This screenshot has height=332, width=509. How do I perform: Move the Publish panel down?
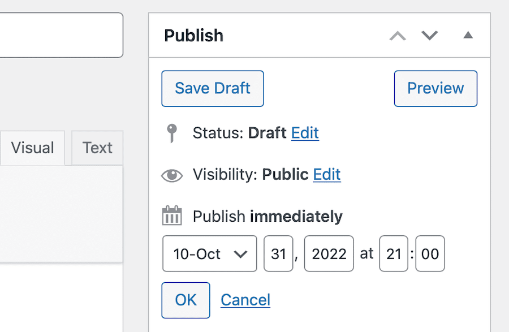click(430, 36)
